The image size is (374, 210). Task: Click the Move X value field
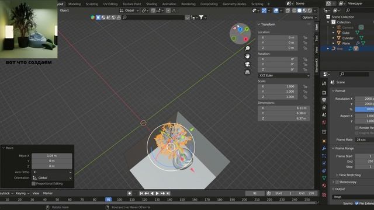click(x=52, y=156)
